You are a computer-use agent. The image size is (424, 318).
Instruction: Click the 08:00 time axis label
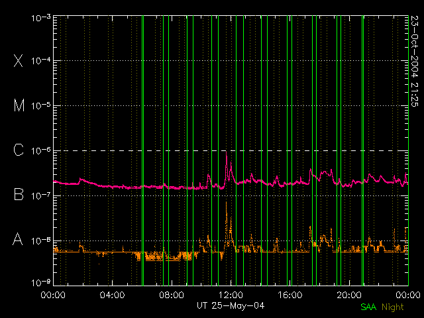coord(172,295)
